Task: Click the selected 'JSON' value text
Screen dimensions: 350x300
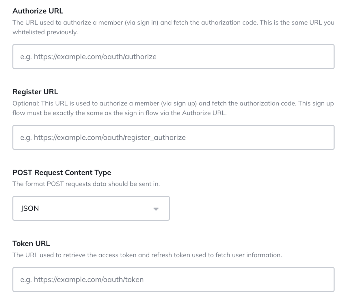Action: coord(30,209)
